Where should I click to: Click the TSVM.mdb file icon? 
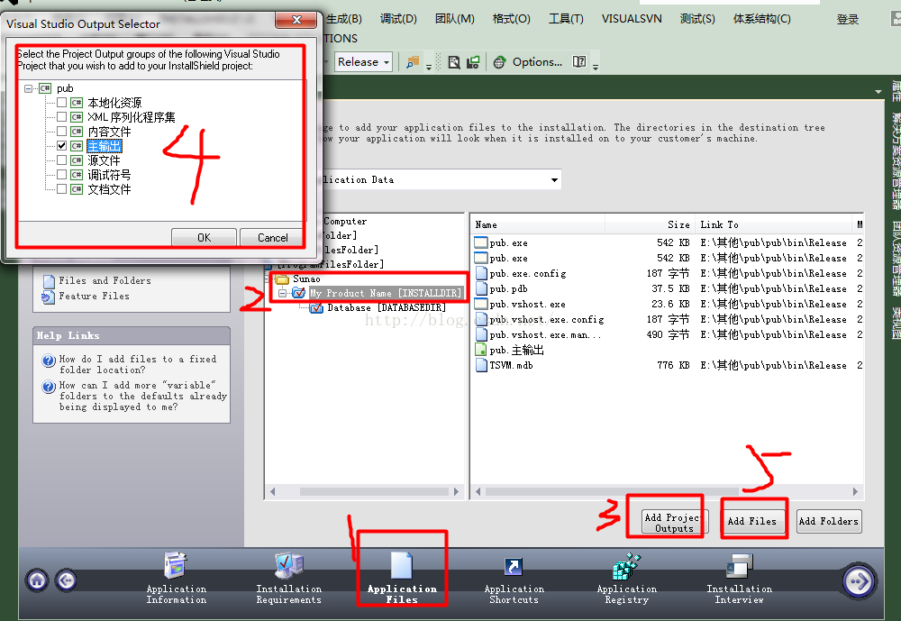(481, 365)
